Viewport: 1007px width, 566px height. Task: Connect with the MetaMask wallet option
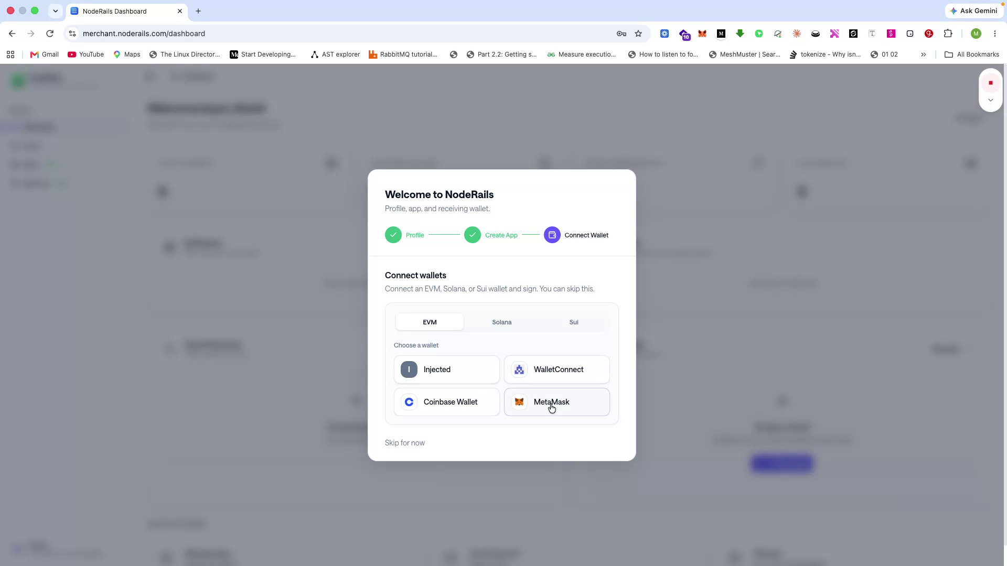(x=557, y=402)
